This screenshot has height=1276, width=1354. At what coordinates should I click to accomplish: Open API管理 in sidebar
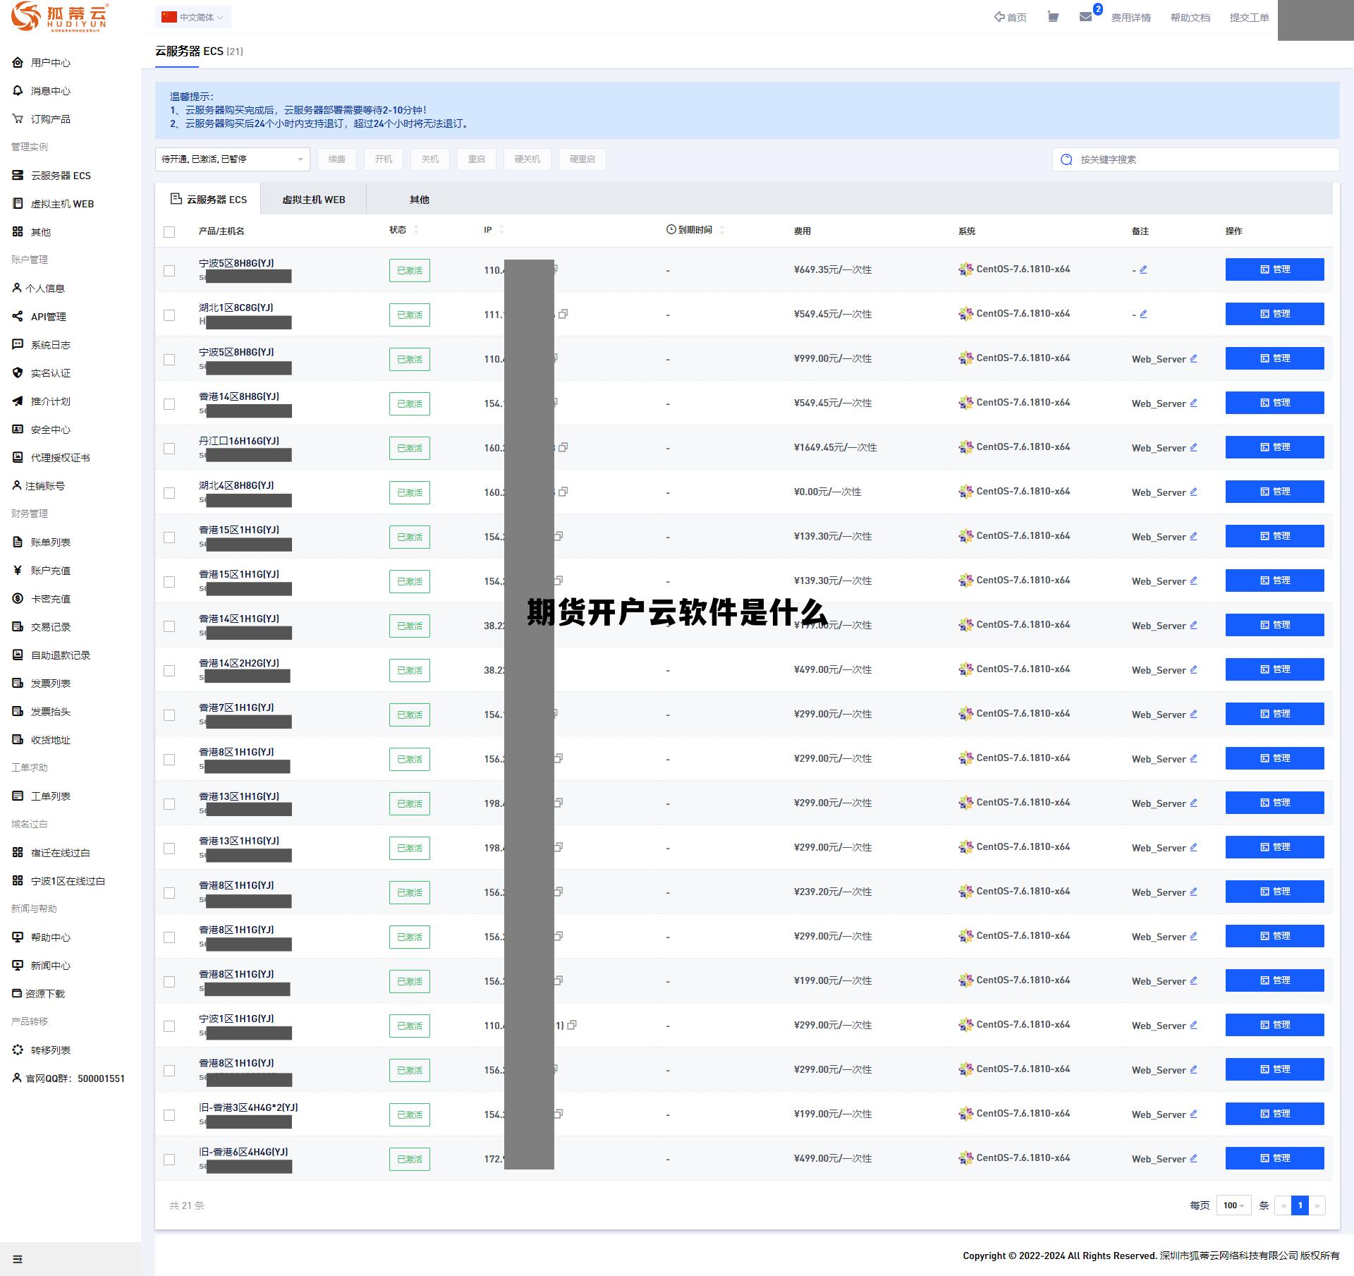48,317
